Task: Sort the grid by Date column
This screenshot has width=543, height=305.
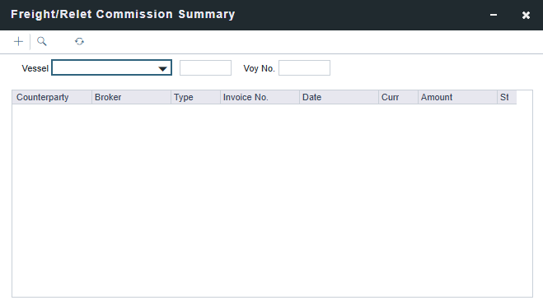Action: click(x=339, y=97)
